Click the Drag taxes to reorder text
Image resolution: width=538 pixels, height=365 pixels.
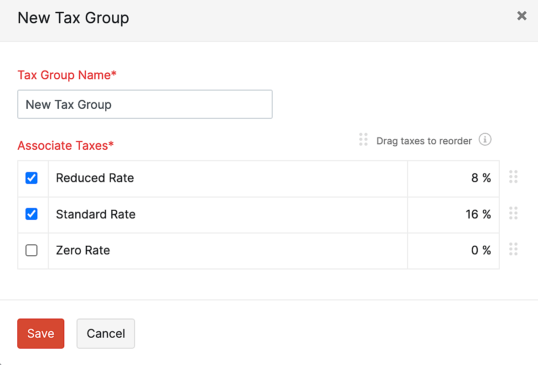[424, 141]
